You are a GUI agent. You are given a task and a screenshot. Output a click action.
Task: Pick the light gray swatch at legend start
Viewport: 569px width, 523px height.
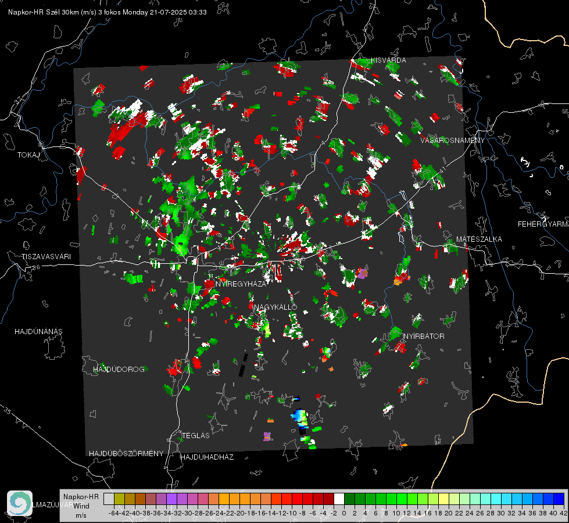tap(109, 499)
